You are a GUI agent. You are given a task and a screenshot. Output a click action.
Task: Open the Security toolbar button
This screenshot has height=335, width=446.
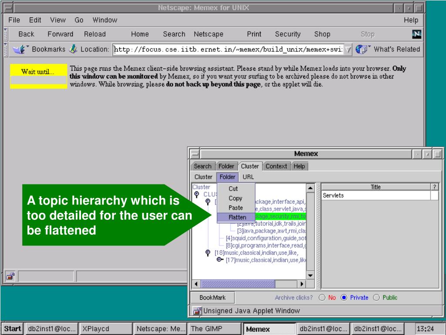point(287,34)
